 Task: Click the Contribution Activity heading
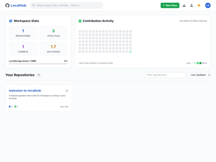pyautogui.click(x=98, y=21)
